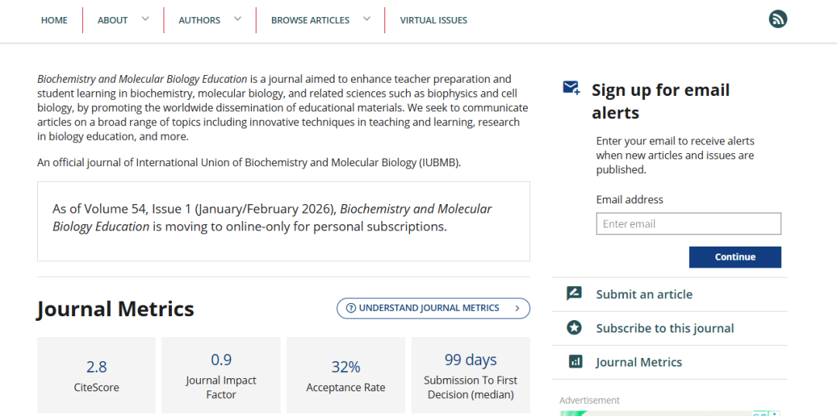Open the Virtual Issues menu item
Image resolution: width=837 pixels, height=416 pixels.
tap(433, 20)
